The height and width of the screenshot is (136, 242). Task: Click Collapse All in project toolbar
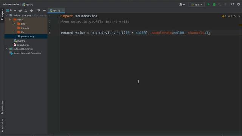pos(31,11)
